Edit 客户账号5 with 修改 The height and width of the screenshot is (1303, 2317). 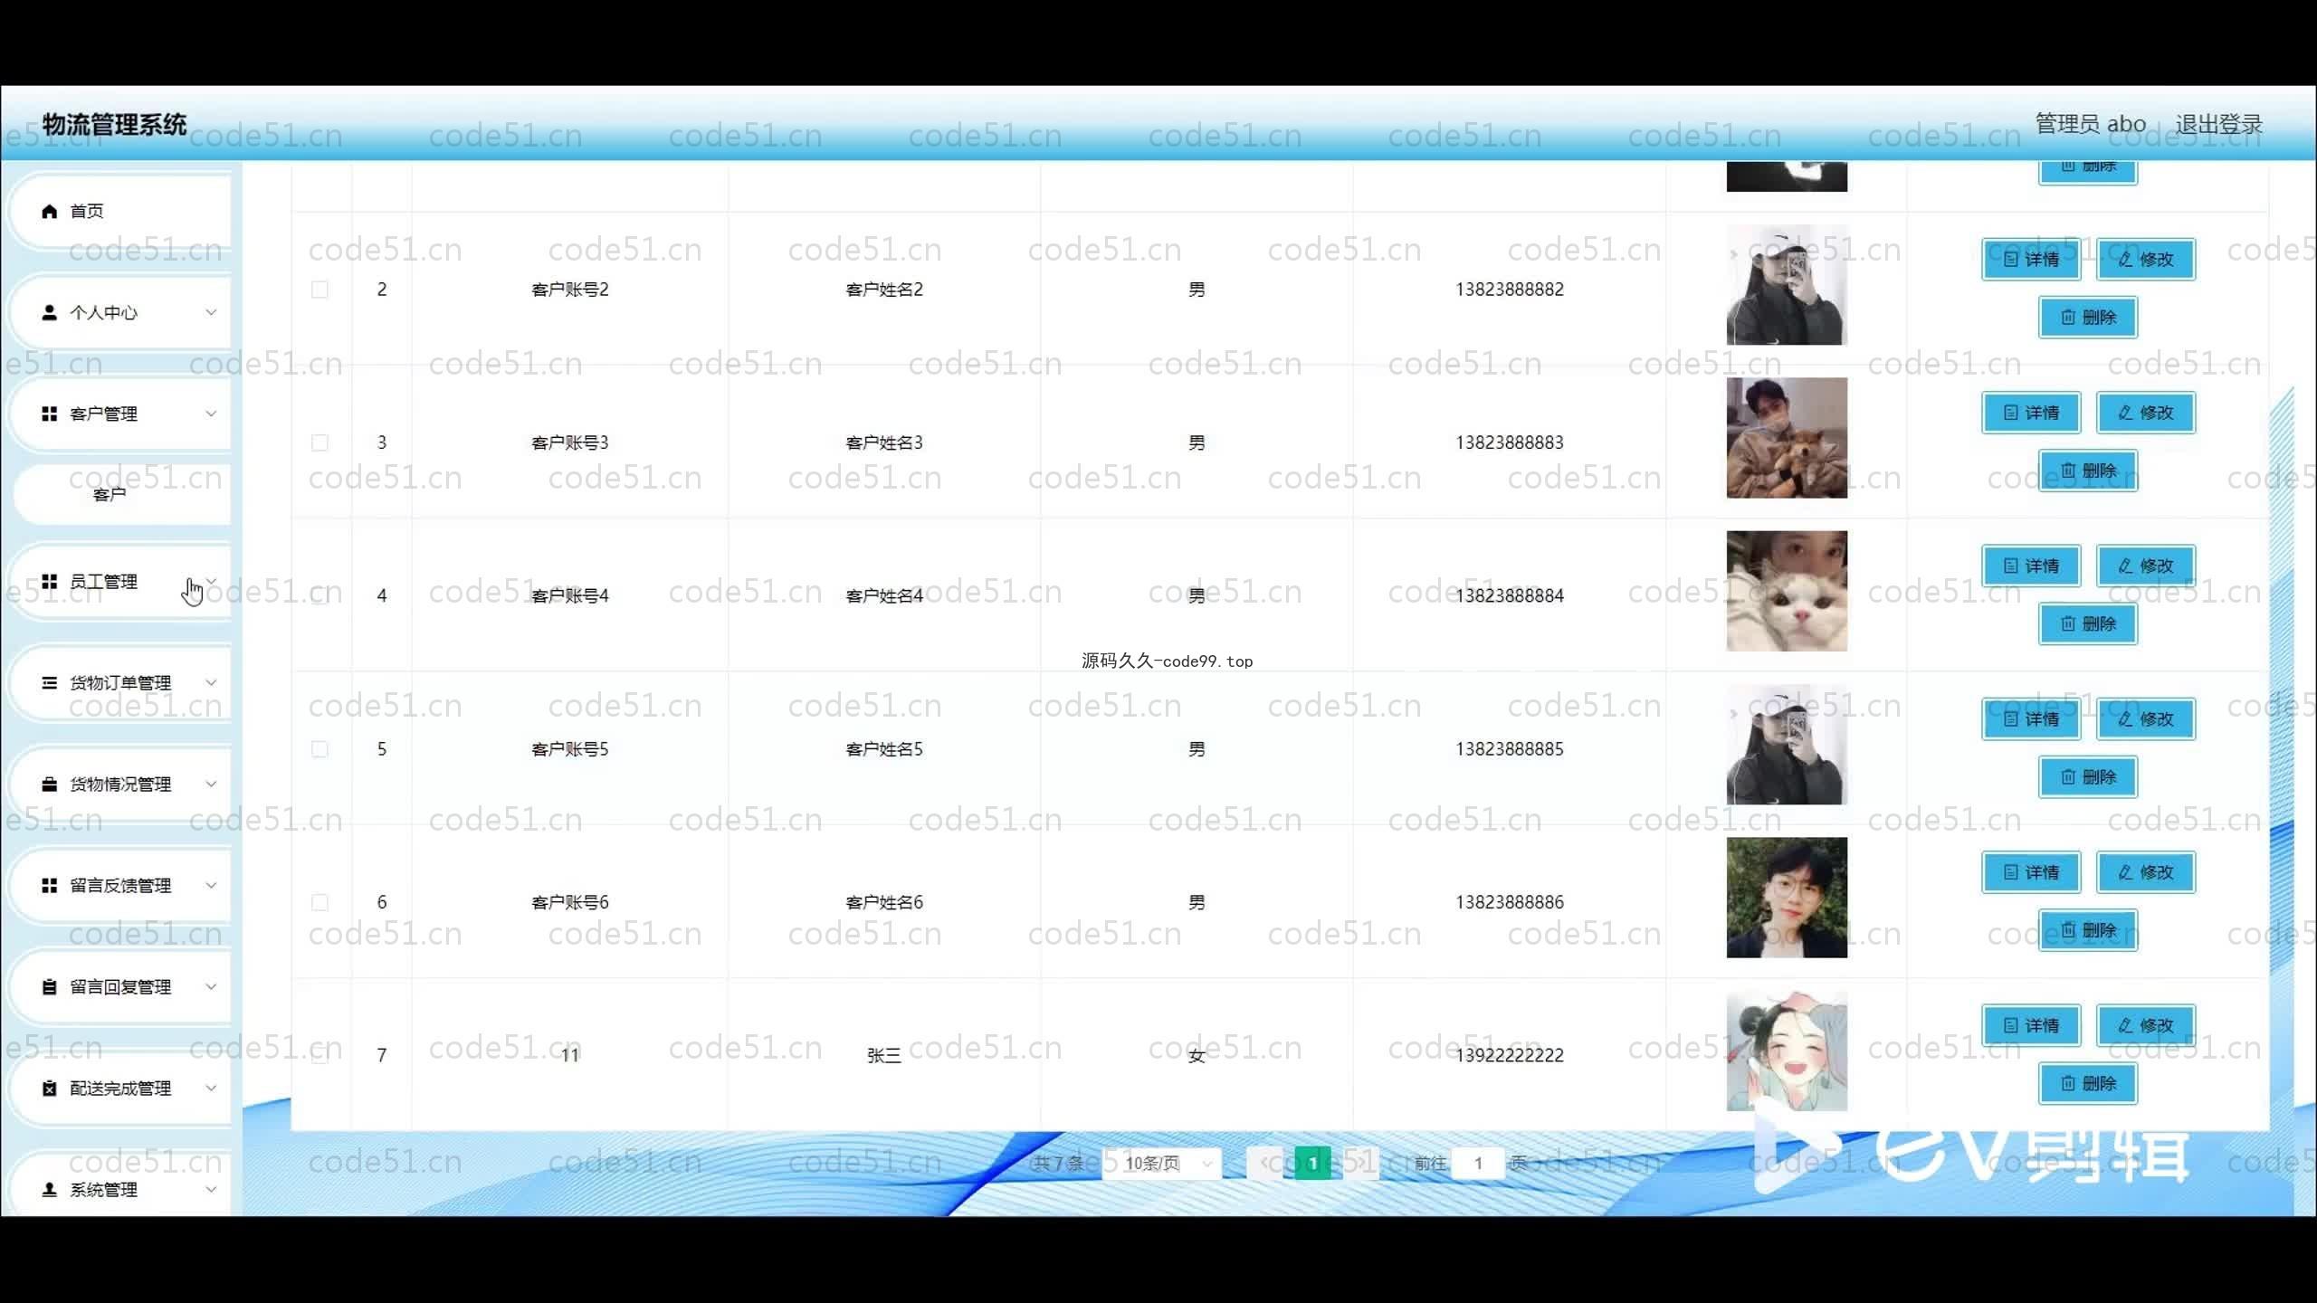2146,719
